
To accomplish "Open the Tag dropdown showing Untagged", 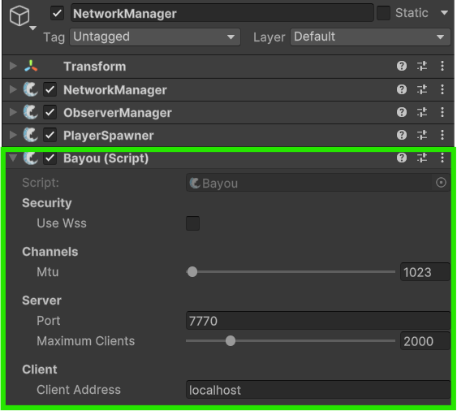I will [x=155, y=37].
